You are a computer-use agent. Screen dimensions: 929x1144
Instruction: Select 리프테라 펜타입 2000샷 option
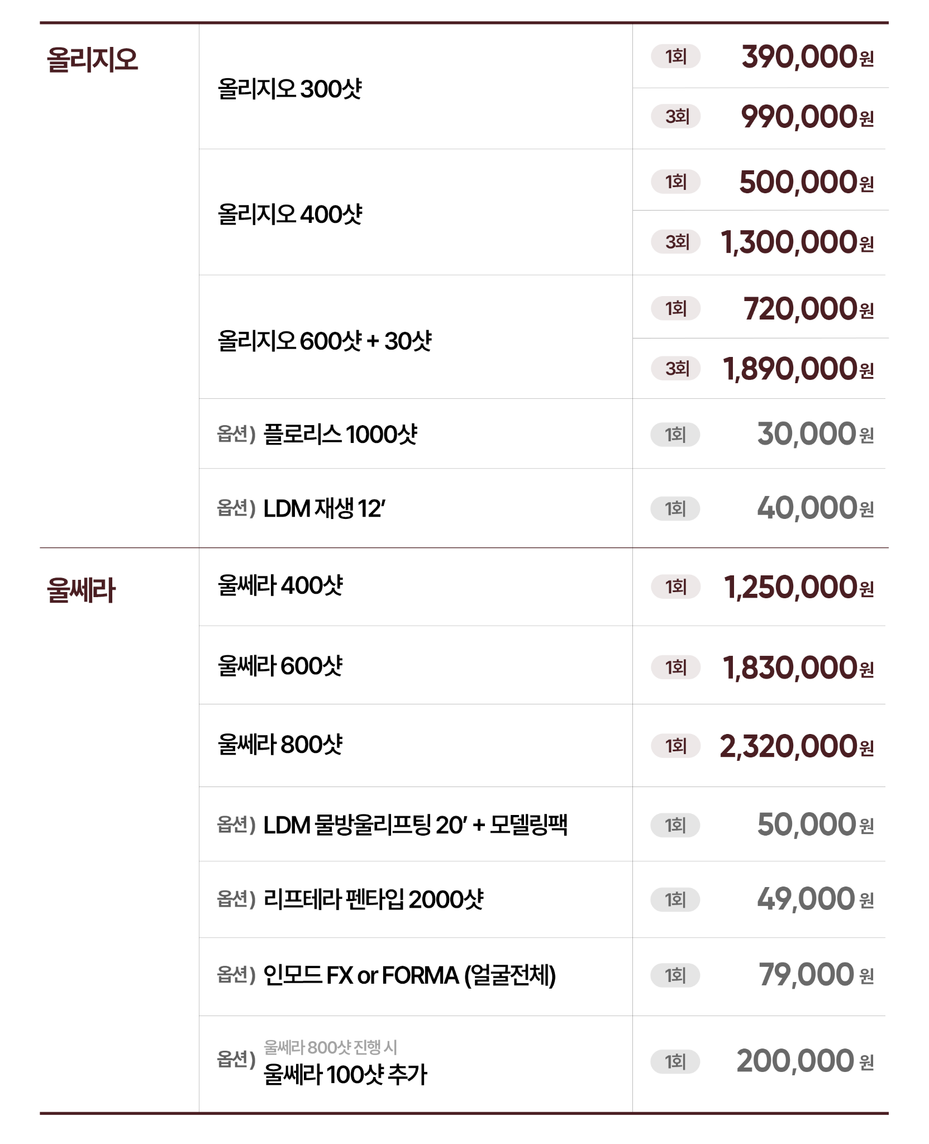373,899
